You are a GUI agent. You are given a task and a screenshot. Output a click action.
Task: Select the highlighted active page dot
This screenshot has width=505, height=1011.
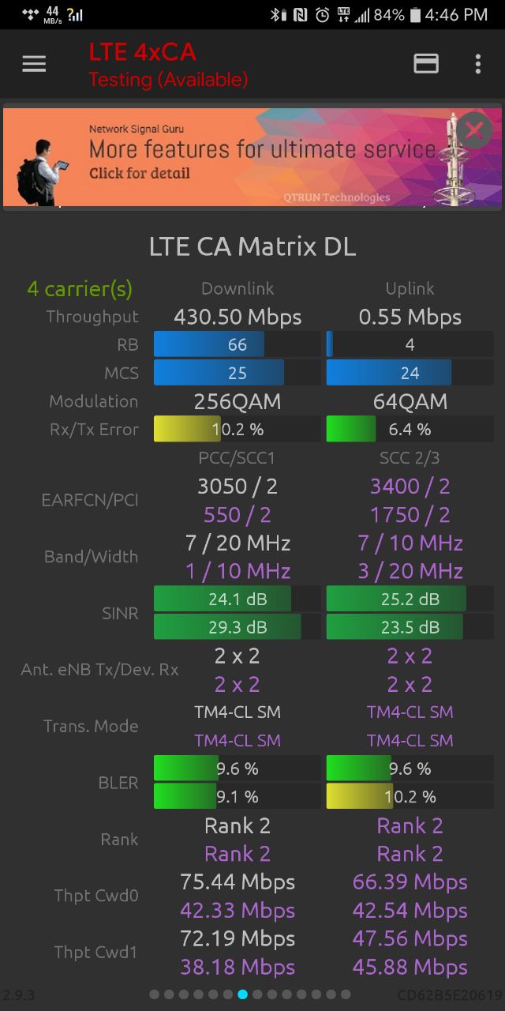[x=243, y=994]
